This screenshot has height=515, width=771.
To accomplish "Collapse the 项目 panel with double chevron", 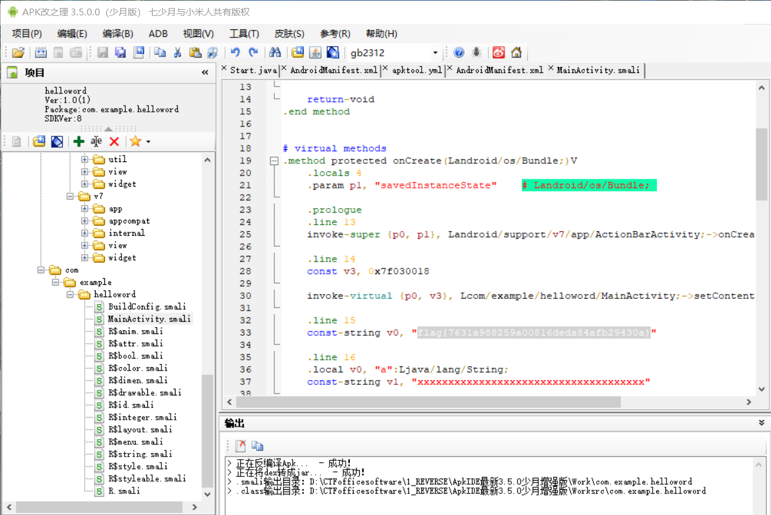I will 205,72.
